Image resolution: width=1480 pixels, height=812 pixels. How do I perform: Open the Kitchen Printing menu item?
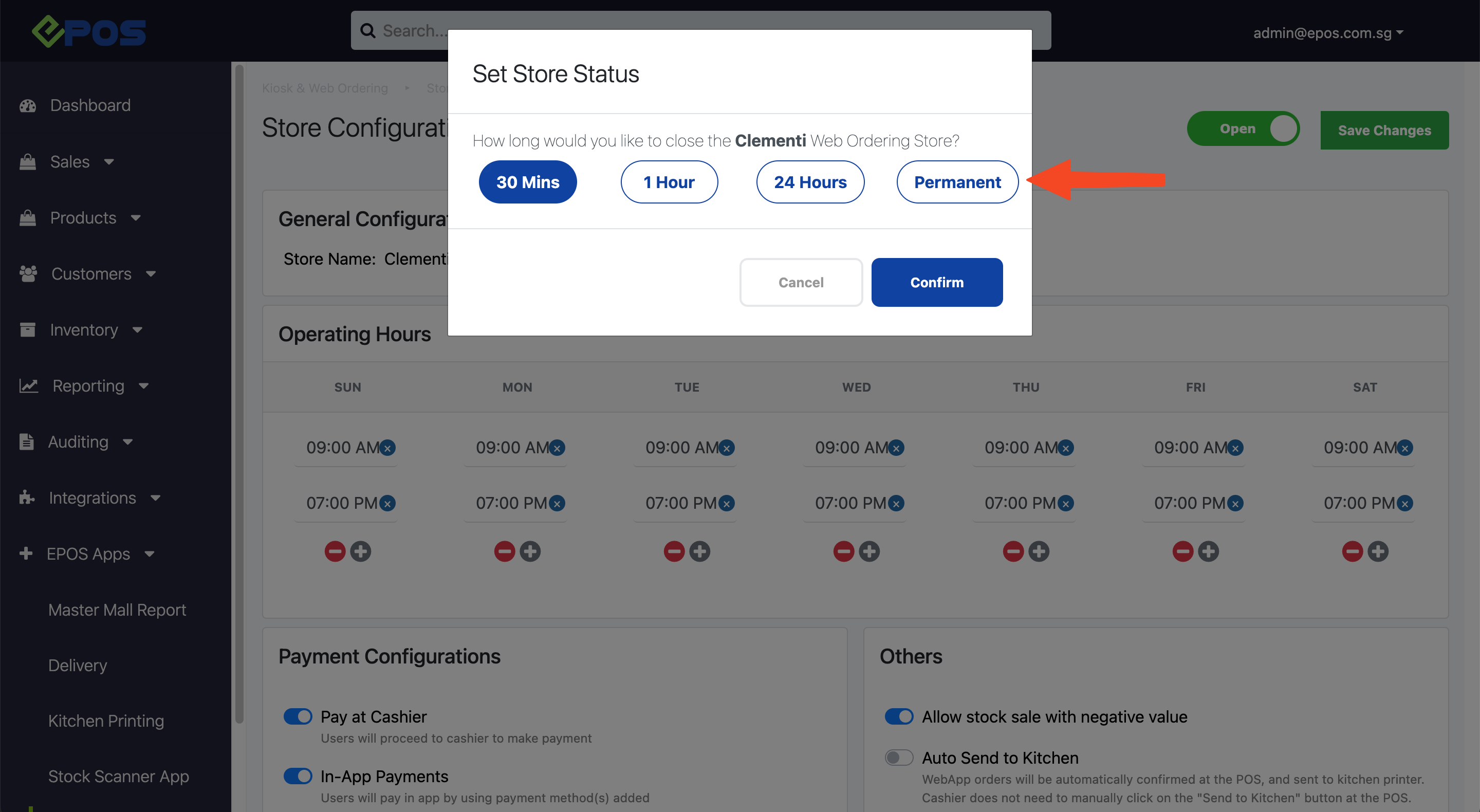click(x=106, y=720)
